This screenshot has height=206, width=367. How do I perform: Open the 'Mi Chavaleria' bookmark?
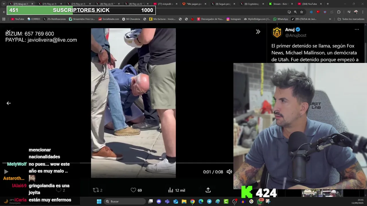(131, 19)
